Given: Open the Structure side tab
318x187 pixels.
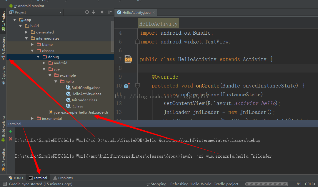Looking at the screenshot, I should pyautogui.click(x=3, y=48).
